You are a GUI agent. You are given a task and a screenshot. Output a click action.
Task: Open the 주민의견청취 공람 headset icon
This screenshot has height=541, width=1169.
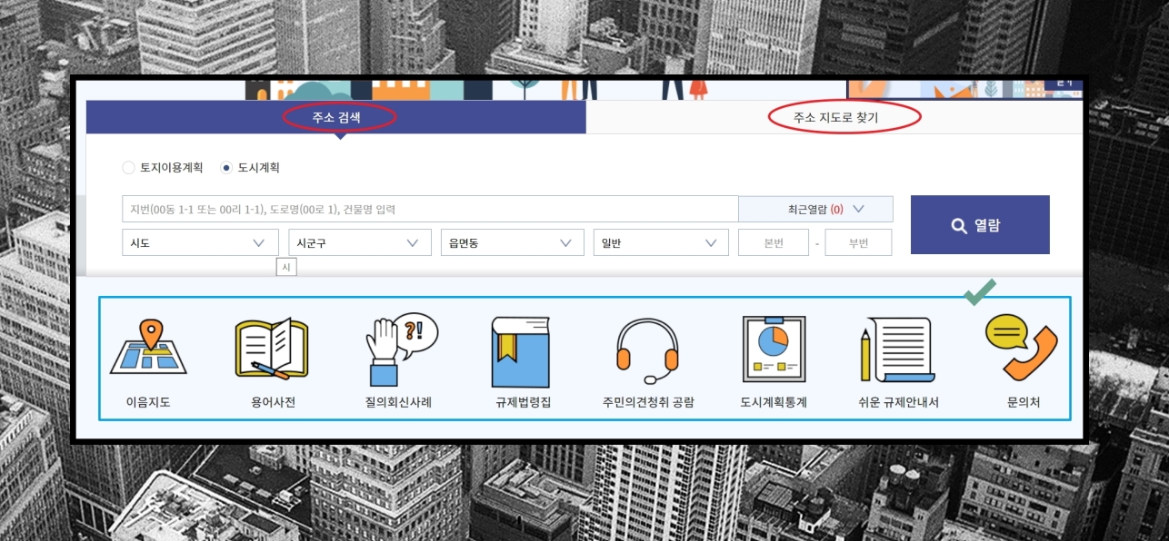click(x=647, y=351)
